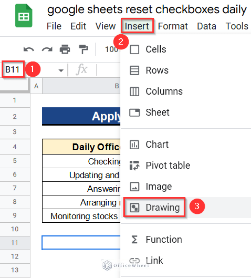Open the Name box dropdown arrow

[61, 69]
